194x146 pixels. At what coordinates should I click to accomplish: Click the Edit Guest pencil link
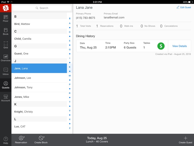tap(184, 7)
